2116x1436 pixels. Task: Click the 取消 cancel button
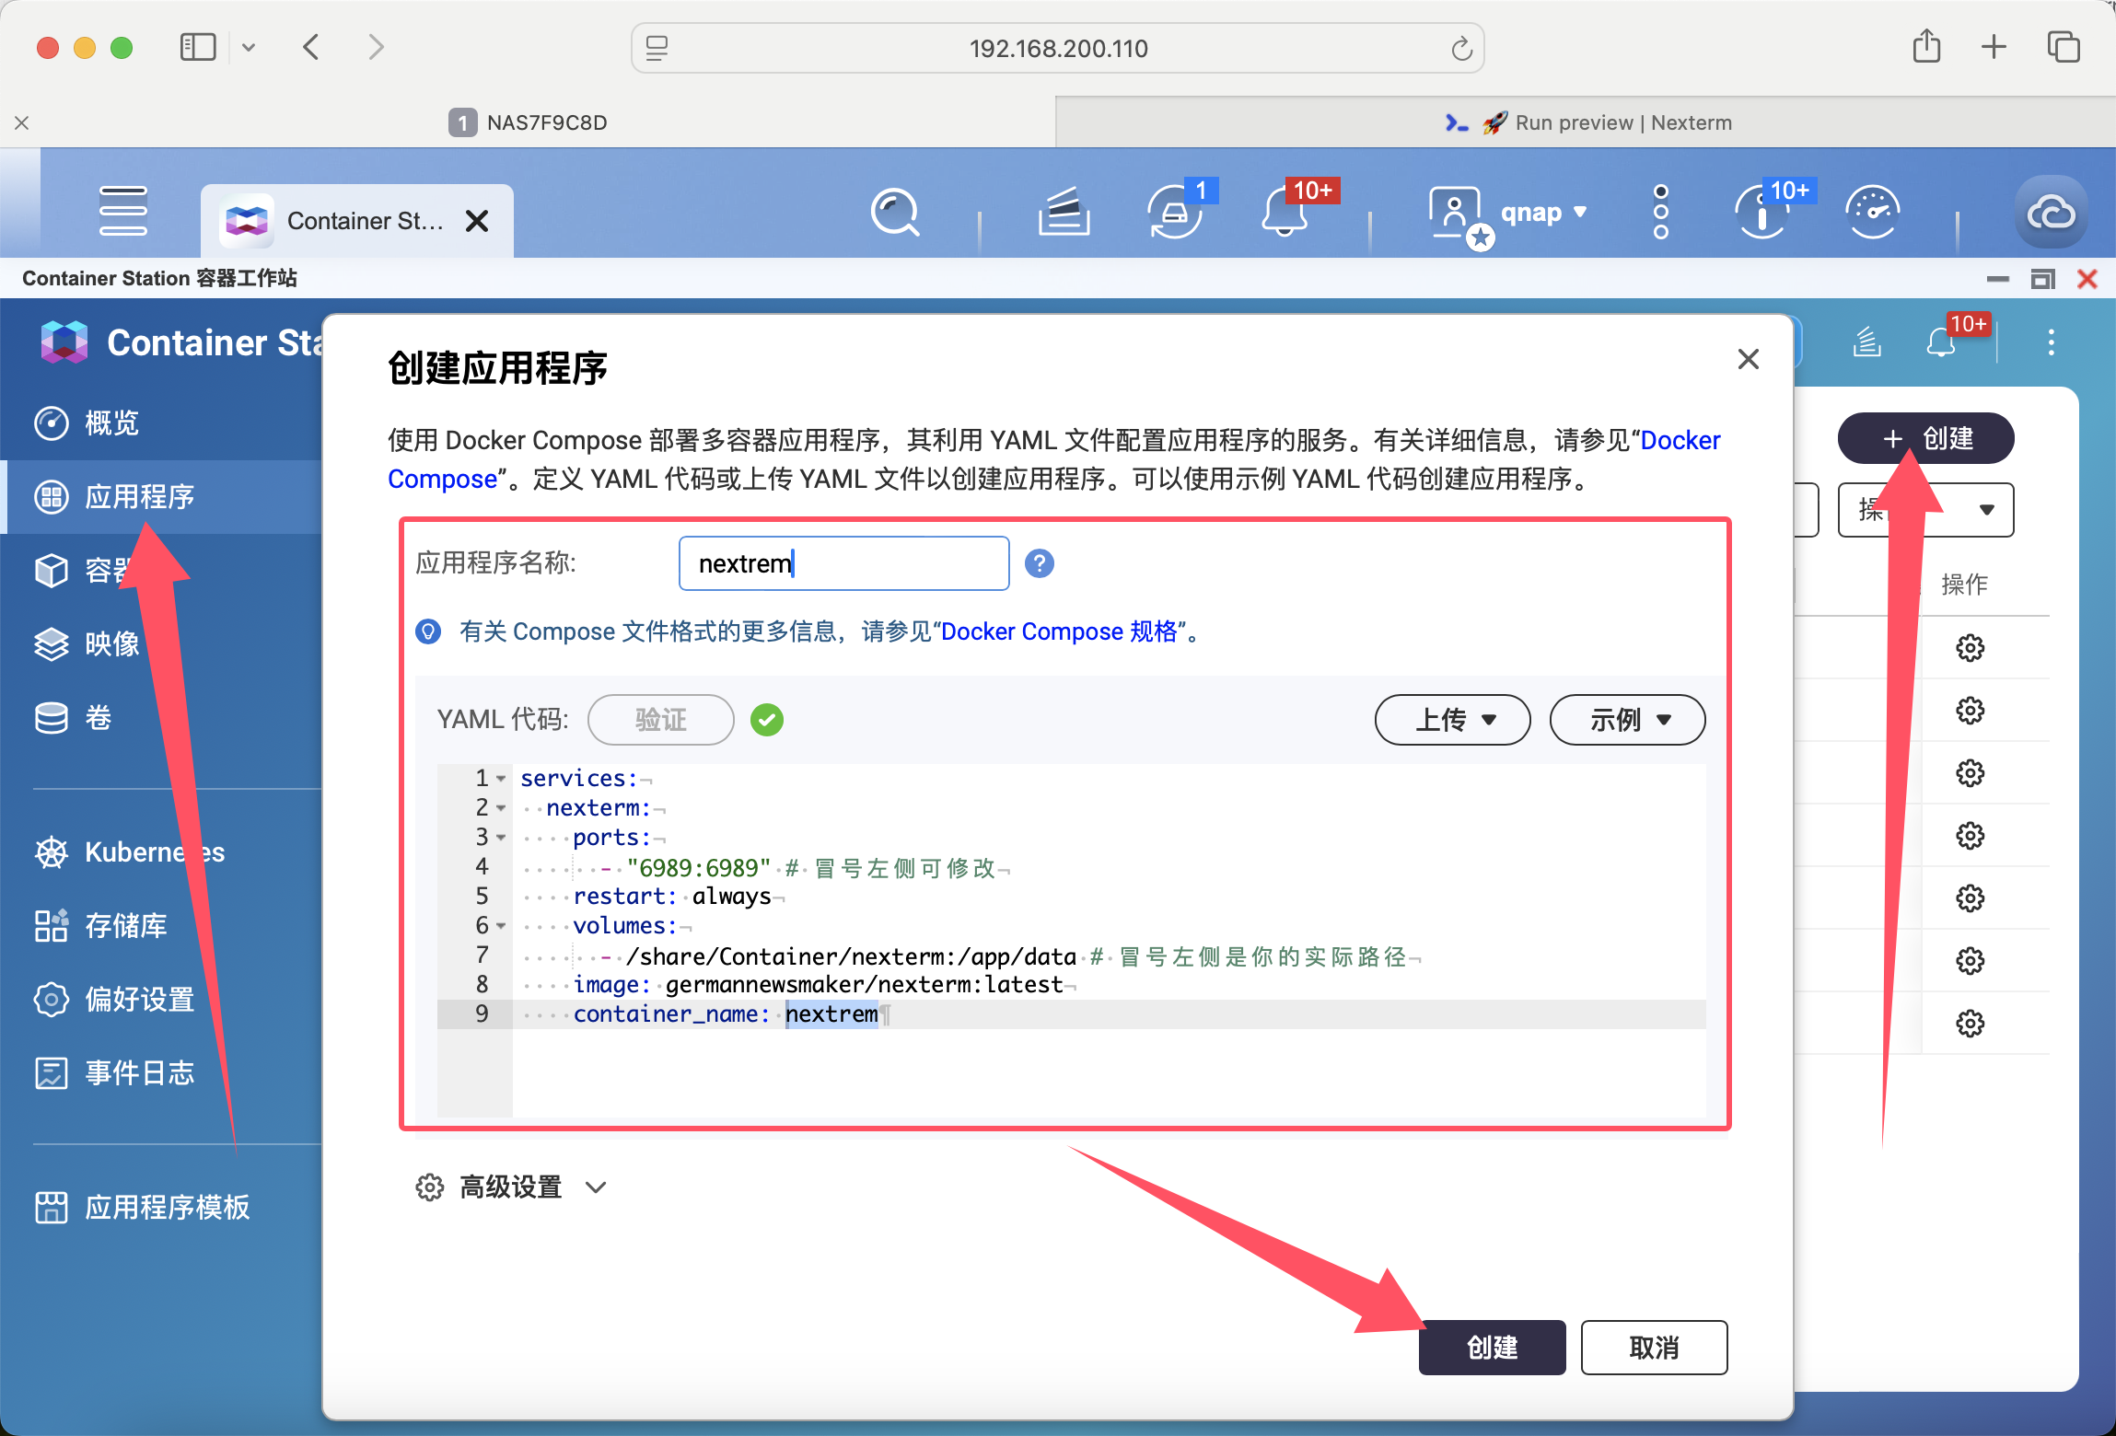[1654, 1348]
